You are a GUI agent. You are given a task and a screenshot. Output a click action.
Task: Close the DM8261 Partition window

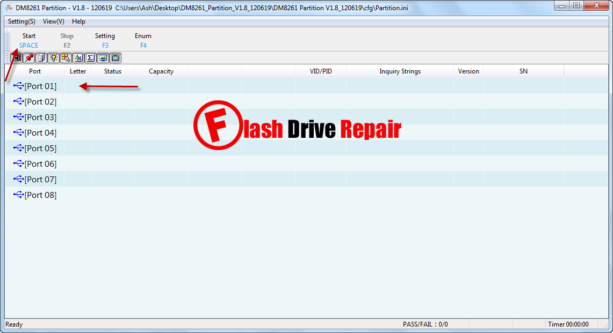tap(596, 6)
